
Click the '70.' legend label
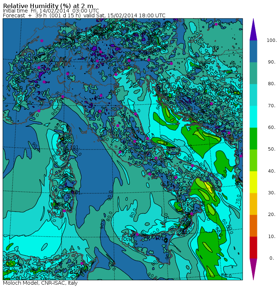(272, 106)
